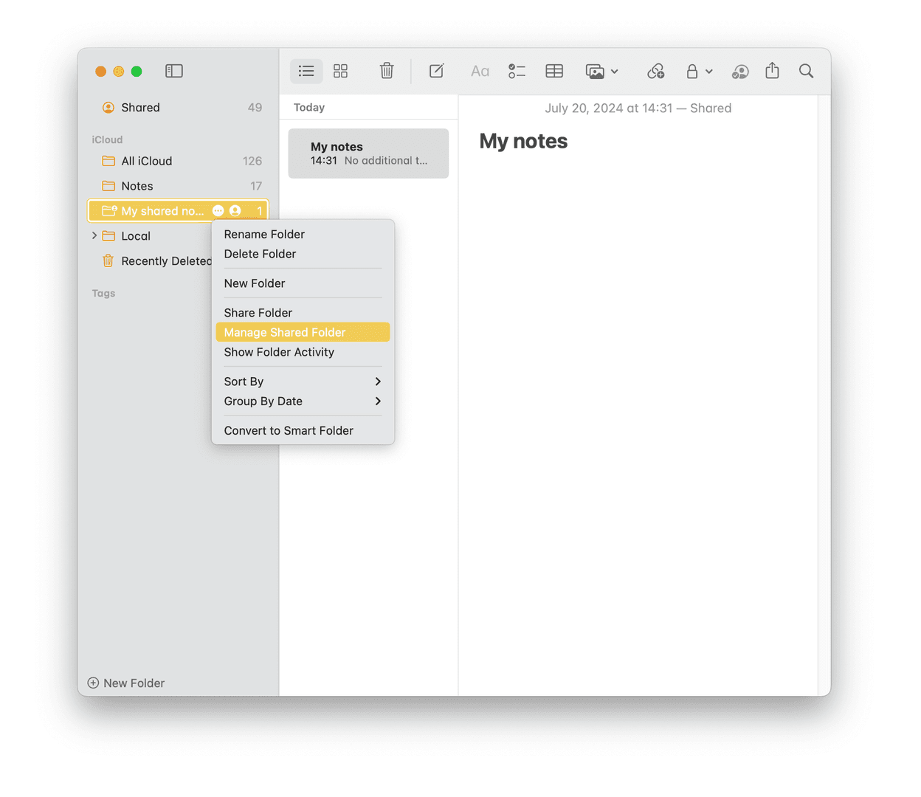The width and height of the screenshot is (921, 797).
Task: Expand the Local folder tree
Action: (94, 236)
